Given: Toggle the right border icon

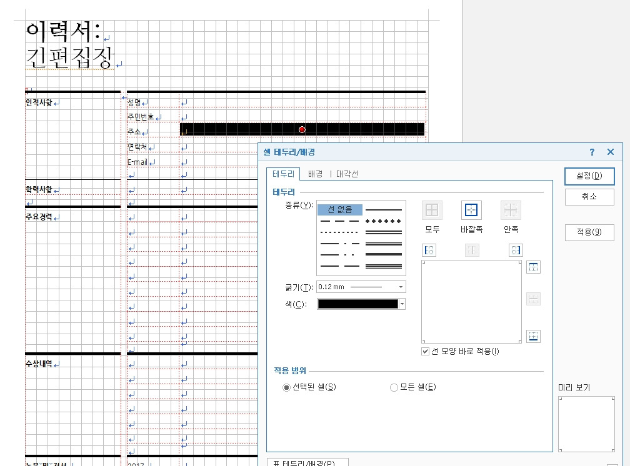Looking at the screenshot, I should click(516, 250).
